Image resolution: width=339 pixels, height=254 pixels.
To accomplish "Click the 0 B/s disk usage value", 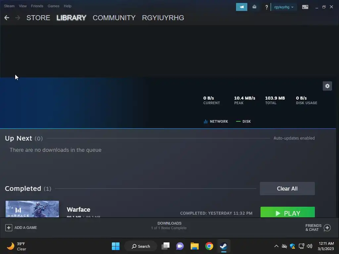I will (301, 98).
